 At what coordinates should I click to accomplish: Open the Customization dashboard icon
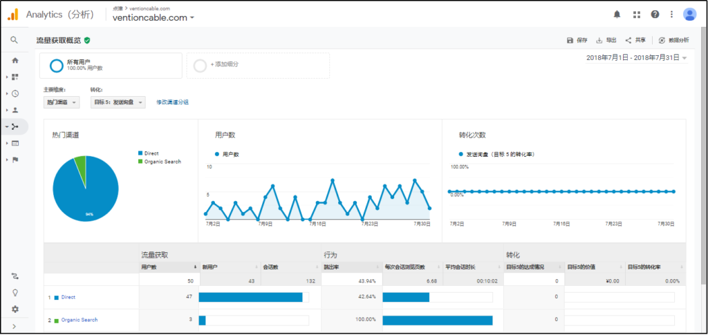[x=15, y=77]
